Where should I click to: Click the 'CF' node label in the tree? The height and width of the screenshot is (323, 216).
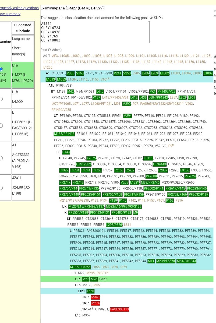pyautogui.click(x=58, y=152)
